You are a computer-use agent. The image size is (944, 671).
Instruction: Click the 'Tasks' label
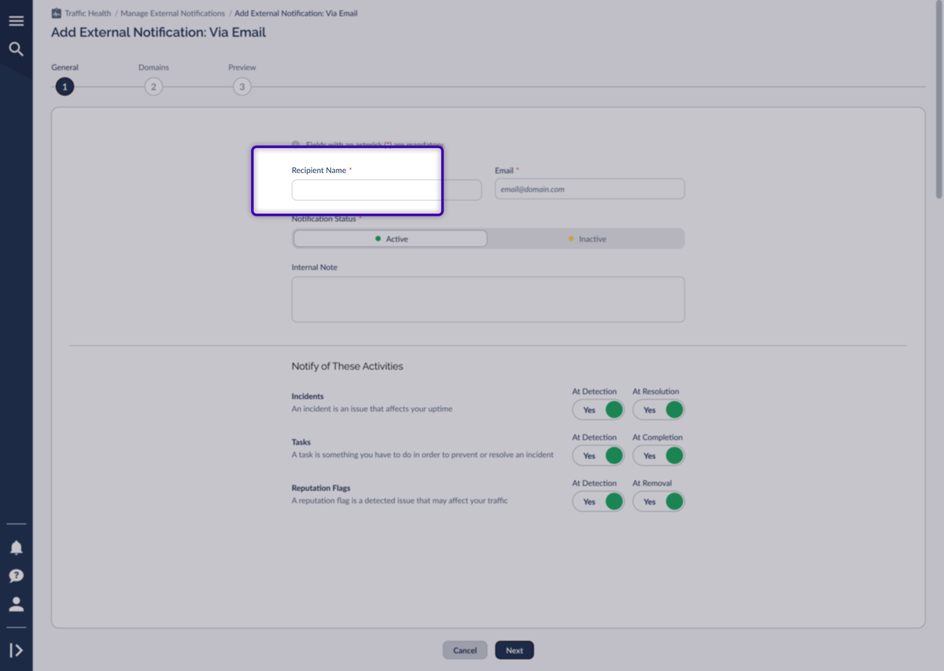(x=301, y=442)
